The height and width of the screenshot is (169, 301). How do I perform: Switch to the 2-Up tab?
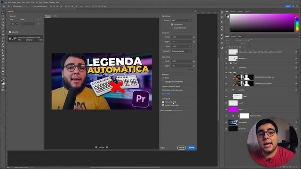[55, 16]
